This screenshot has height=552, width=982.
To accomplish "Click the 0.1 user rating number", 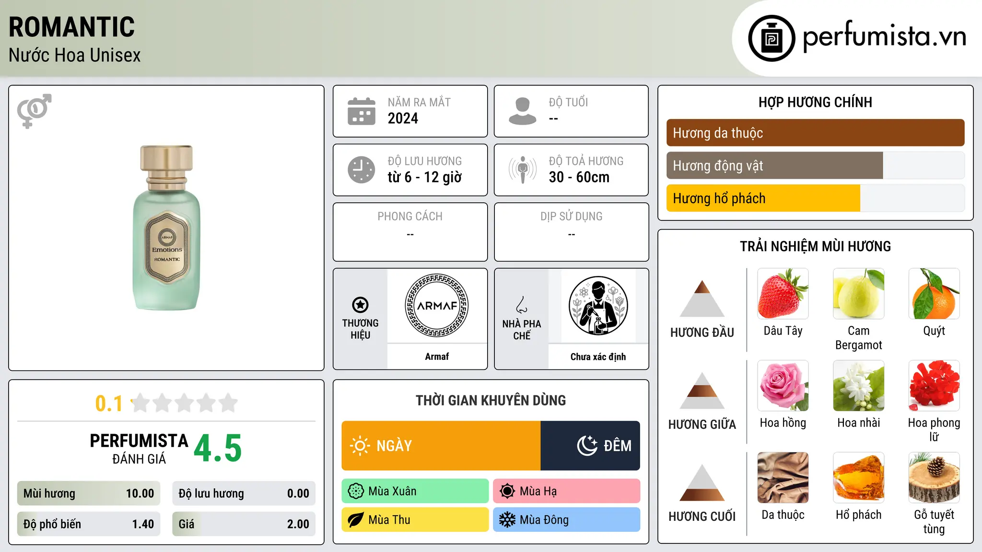I will (x=109, y=403).
